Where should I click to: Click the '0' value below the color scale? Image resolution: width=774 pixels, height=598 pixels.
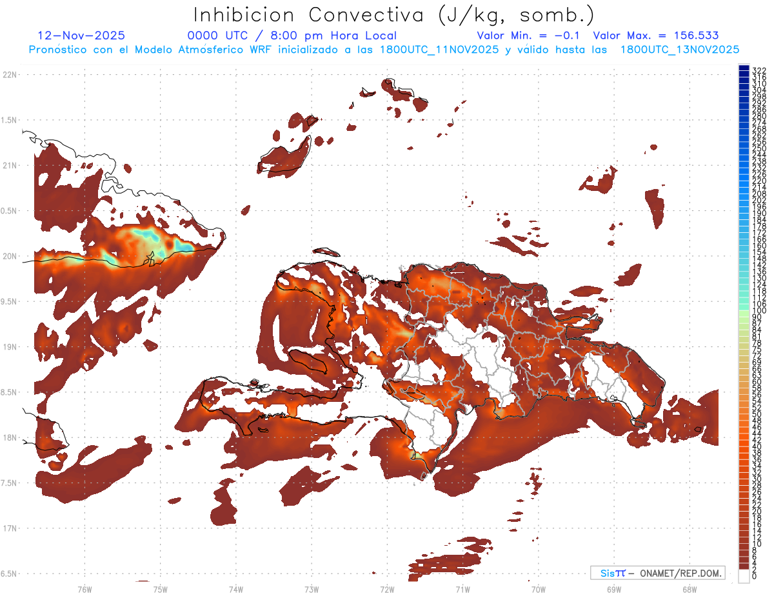pyautogui.click(x=755, y=577)
